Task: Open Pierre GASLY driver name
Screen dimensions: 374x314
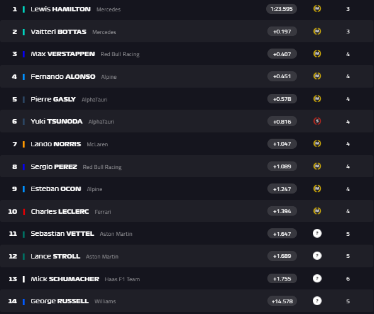Action: click(x=53, y=99)
